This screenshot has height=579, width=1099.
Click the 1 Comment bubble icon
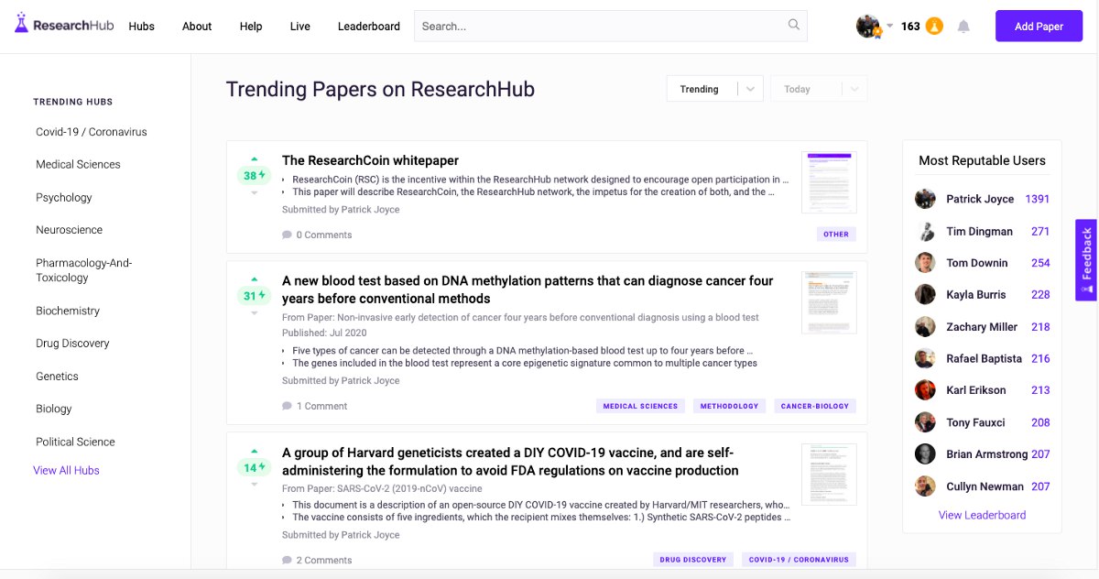[x=287, y=406]
